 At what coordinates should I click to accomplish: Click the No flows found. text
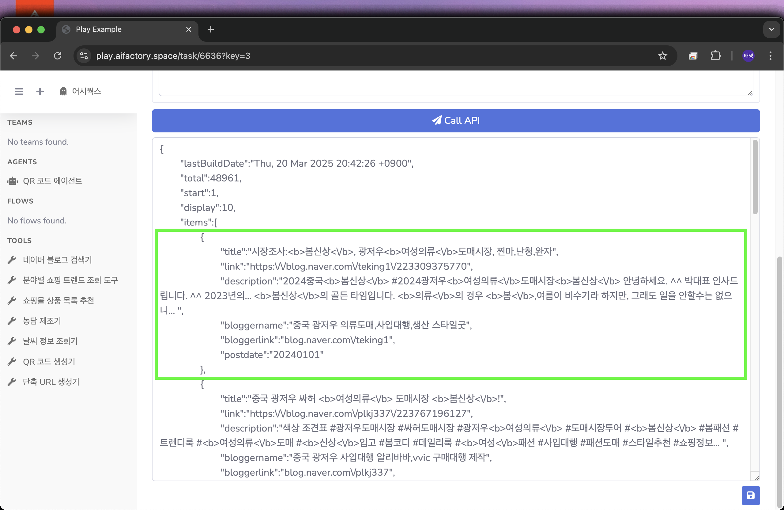[x=37, y=221]
